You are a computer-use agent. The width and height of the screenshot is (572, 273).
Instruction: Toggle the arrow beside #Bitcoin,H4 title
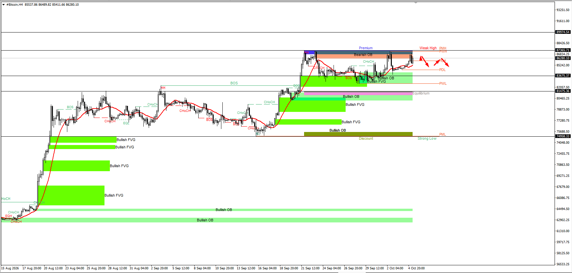click(x=3, y=5)
